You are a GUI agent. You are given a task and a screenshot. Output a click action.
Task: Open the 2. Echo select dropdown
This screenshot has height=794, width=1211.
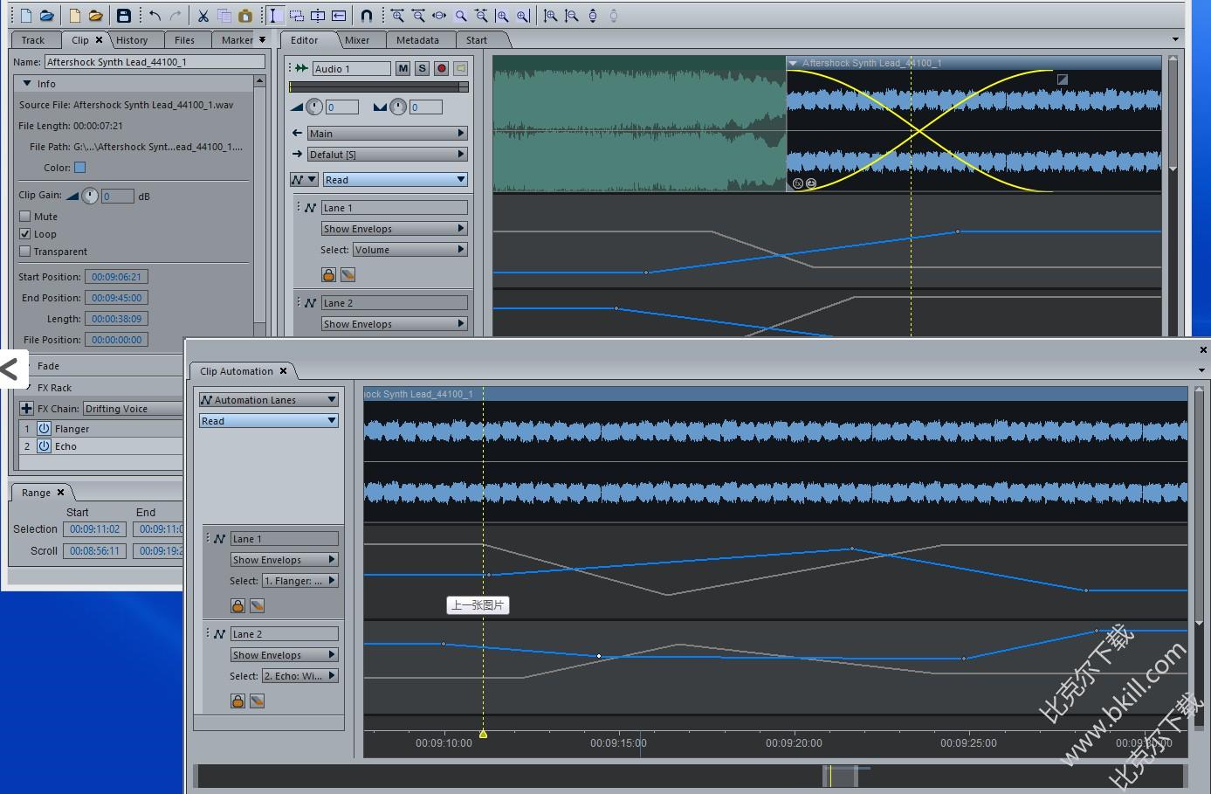click(x=299, y=675)
